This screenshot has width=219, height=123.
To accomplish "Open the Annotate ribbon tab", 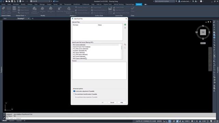I will (16, 4).
